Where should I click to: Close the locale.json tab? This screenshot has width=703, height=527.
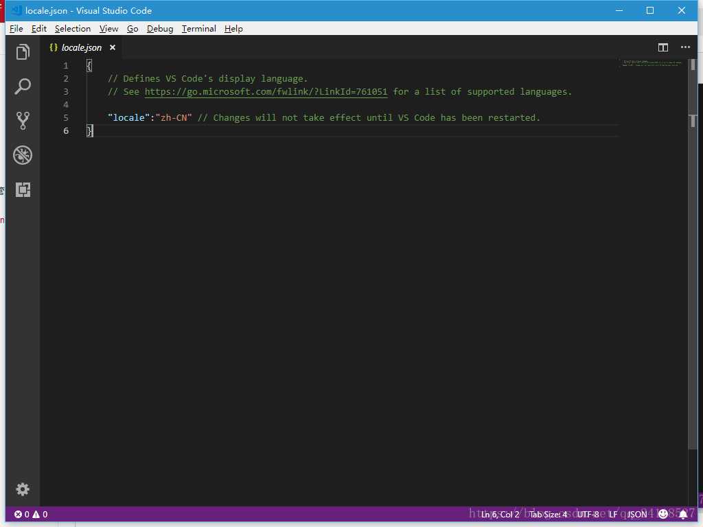point(113,47)
